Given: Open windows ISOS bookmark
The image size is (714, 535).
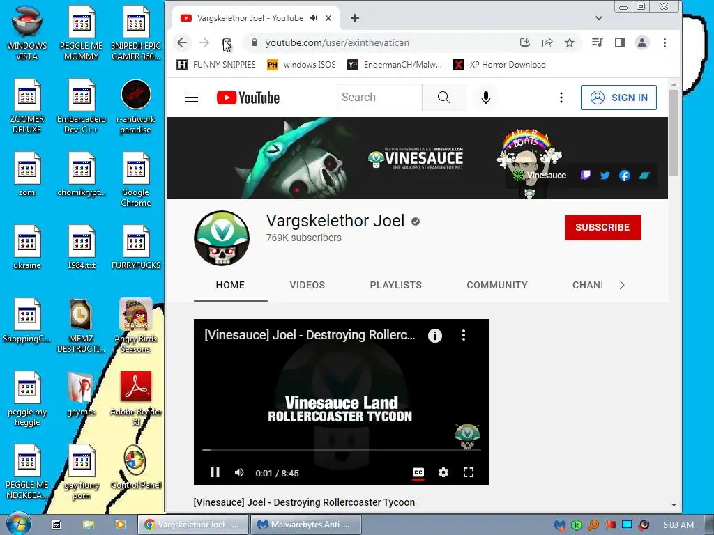Looking at the screenshot, I should tap(301, 65).
